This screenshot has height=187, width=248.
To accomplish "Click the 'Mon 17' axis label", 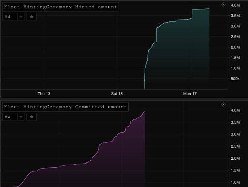I will [x=190, y=94].
